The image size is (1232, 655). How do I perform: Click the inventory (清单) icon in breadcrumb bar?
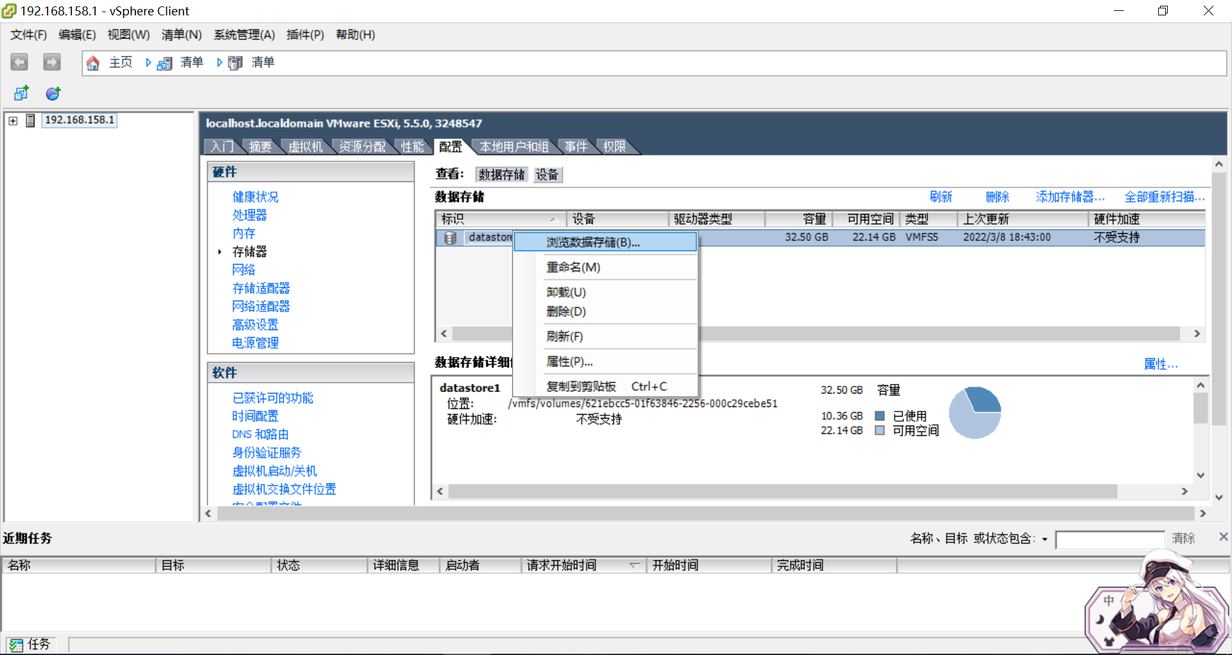pos(164,63)
